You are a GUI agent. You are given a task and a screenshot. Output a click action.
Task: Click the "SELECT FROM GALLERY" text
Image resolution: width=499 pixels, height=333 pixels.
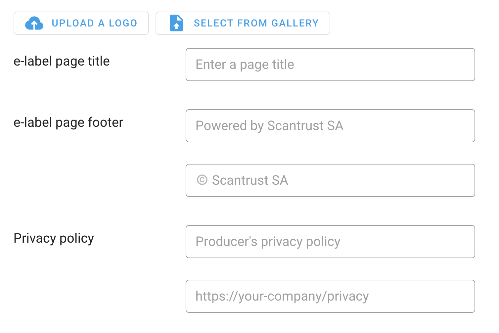pos(256,23)
